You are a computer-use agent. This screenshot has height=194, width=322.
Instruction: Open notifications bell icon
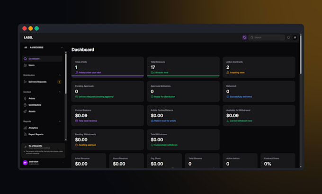coord(288,37)
